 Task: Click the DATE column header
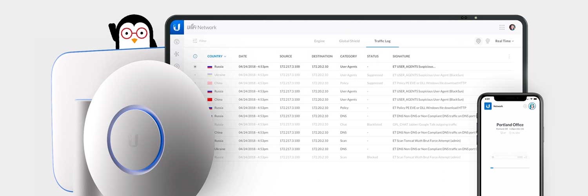click(243, 56)
